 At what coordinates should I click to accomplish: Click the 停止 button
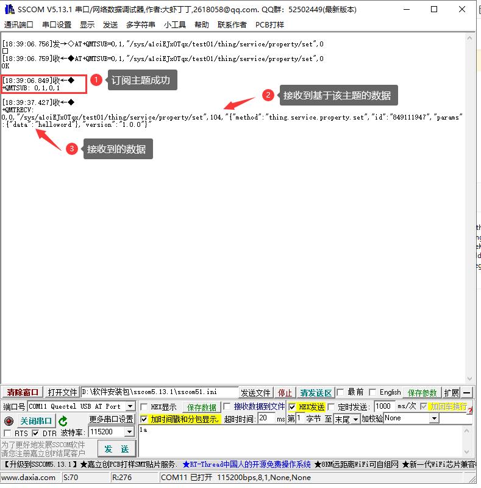[x=285, y=393]
